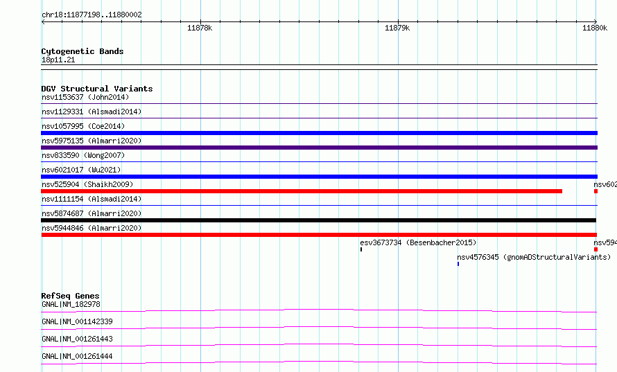
Task: Click the small red square under the nsv602 label
Action: pos(596,191)
